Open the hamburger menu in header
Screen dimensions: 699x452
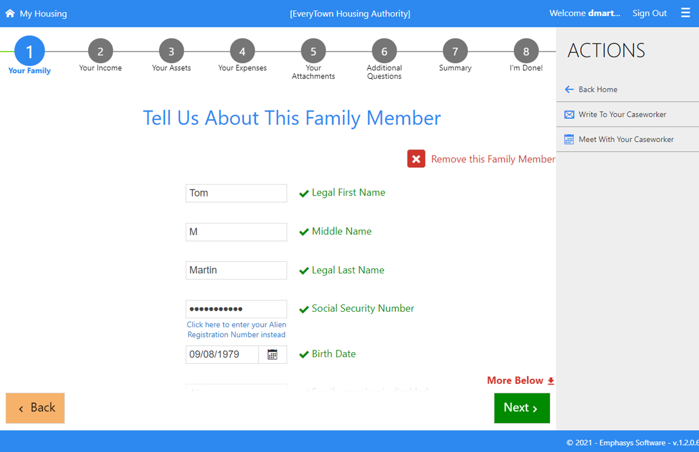[686, 13]
